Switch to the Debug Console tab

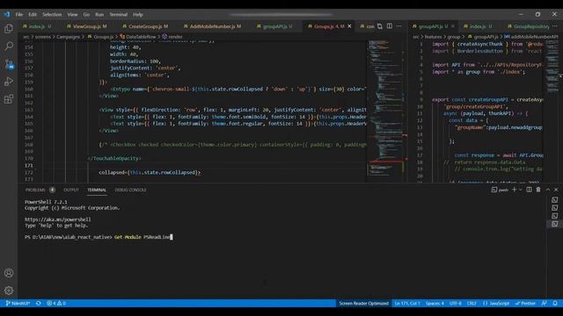131,190
